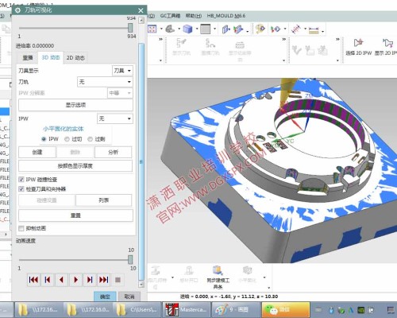397x318 pixels.
Task: Switch to the Replay tab
Action: 28,57
